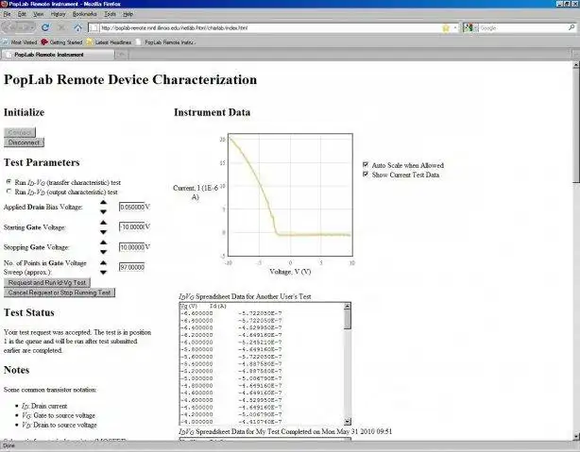Bookmark this page with the star icon
Image resolution: width=580 pixels, height=452 pixels.
[446, 27]
